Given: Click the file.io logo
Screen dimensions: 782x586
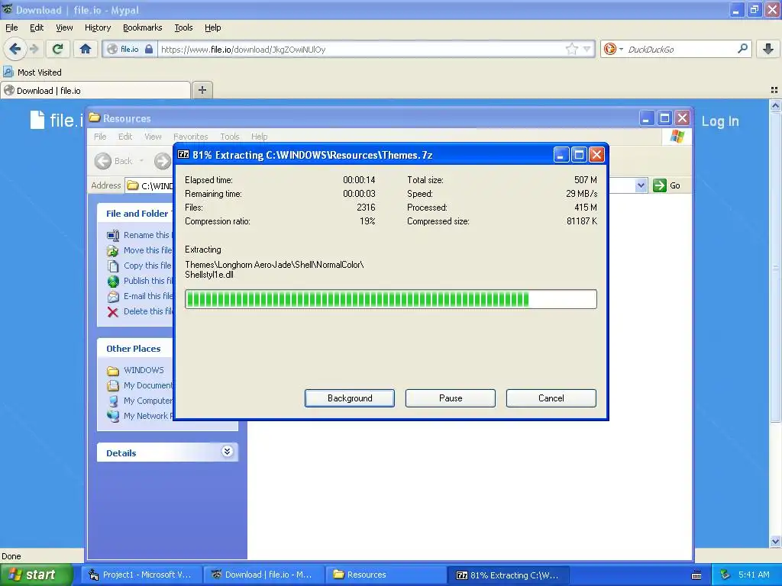Looking at the screenshot, I should [56, 120].
